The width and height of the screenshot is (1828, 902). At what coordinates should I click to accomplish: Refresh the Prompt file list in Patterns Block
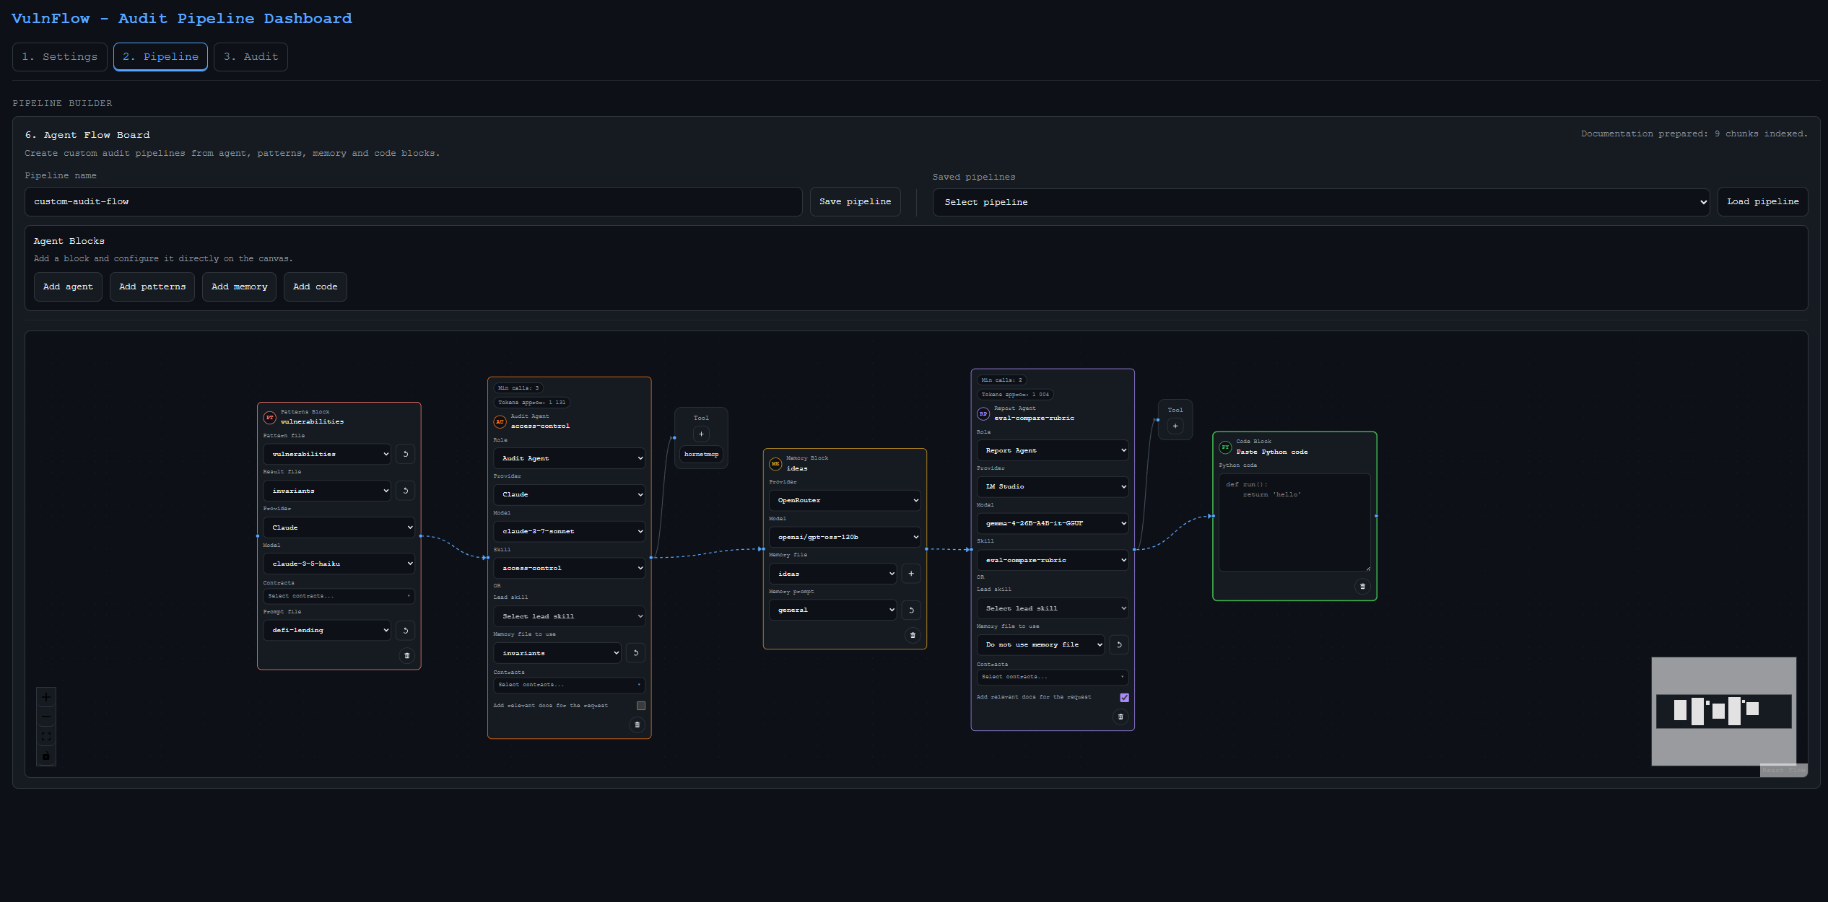pos(406,630)
